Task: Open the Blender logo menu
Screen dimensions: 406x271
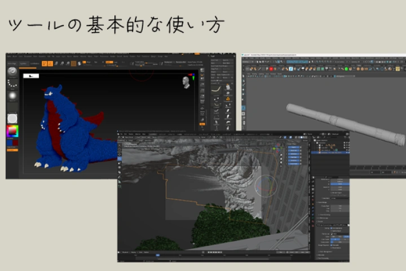Action: tap(119, 134)
